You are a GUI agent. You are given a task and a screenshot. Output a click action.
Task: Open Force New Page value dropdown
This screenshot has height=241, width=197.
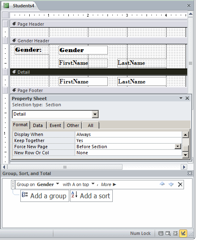[178, 146]
